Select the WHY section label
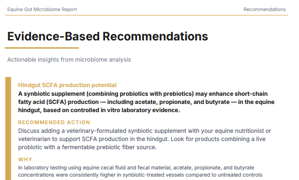 coord(25,159)
